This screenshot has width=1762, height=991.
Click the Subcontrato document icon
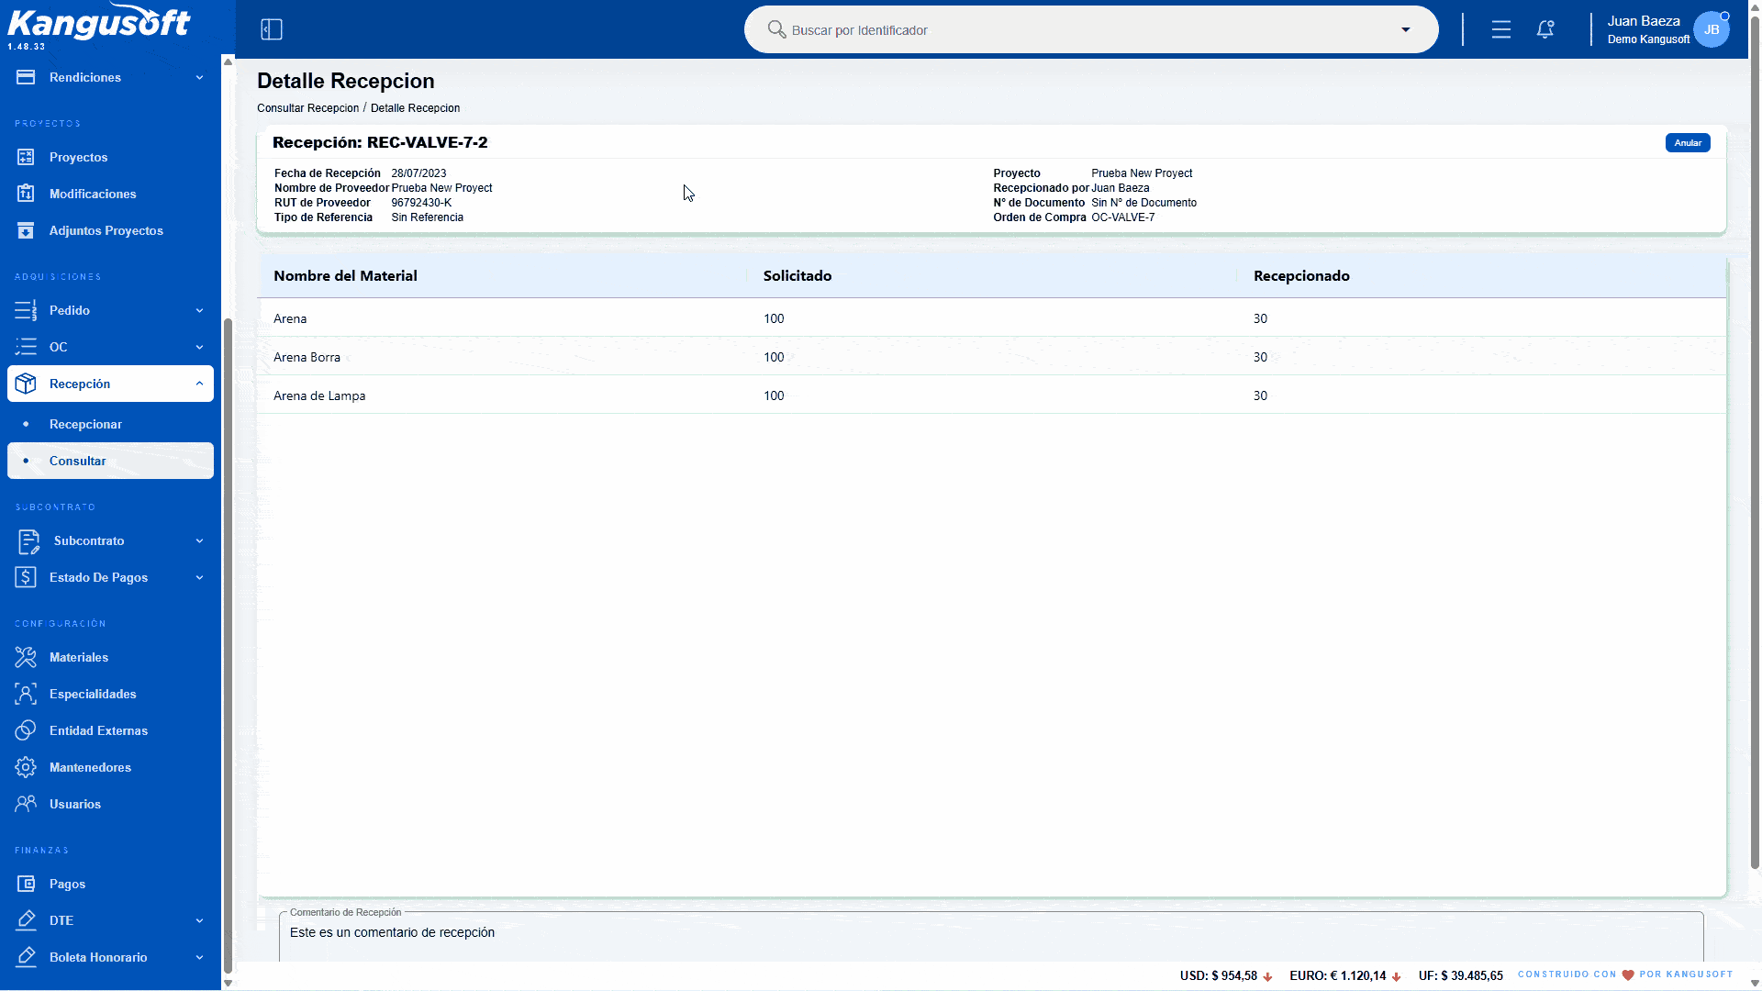pyautogui.click(x=28, y=541)
